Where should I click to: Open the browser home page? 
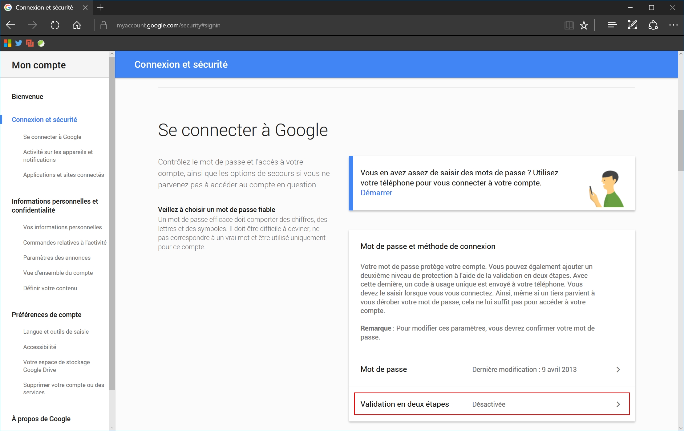[77, 25]
